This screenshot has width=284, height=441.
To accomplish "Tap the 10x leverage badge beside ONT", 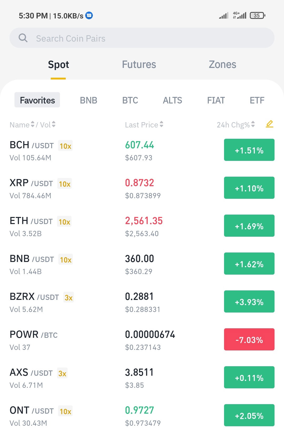I will click(65, 411).
